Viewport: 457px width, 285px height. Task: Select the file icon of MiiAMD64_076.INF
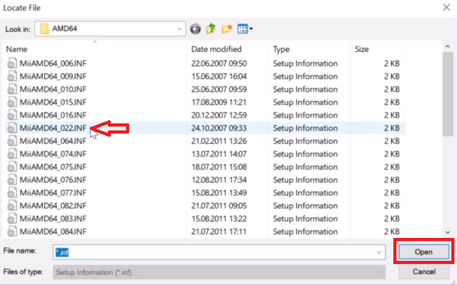coord(12,179)
